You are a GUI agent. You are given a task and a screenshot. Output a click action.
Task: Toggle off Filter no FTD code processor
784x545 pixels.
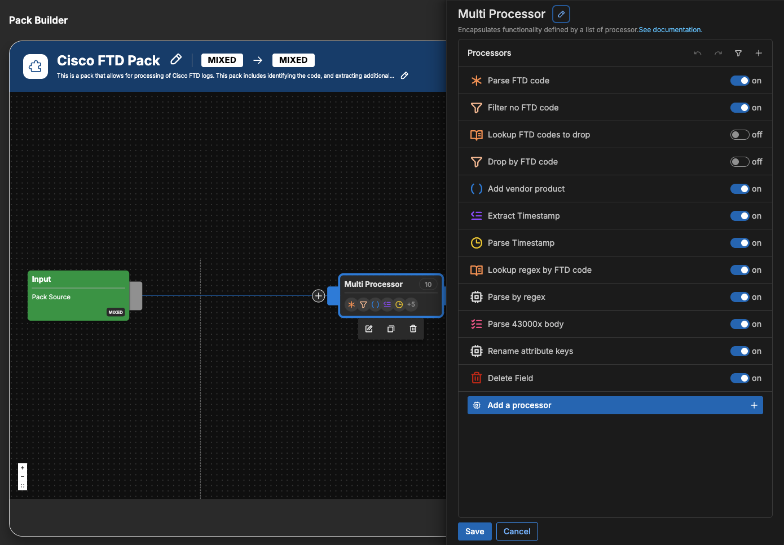point(740,108)
